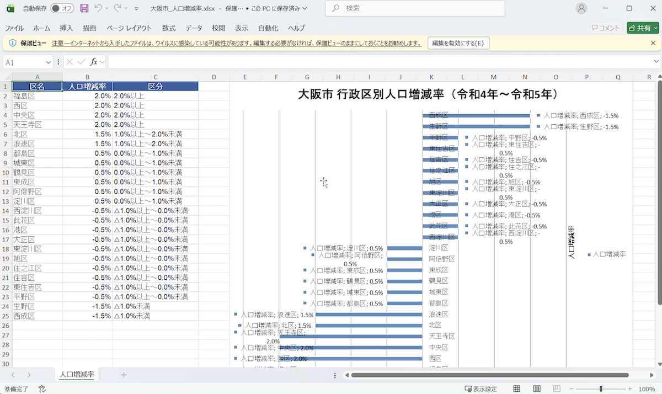Image resolution: width=662 pixels, height=394 pixels.
Task: Adjust the zoom slider handle
Action: (601, 388)
